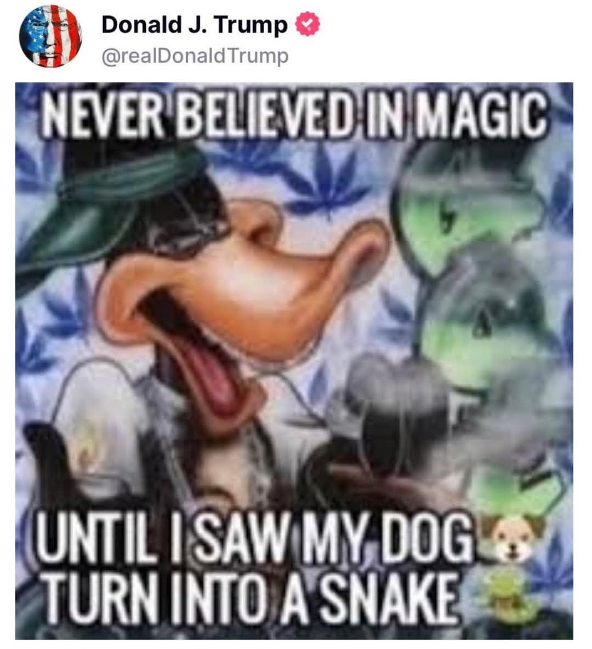Open the Donald J. Trump display name

(x=195, y=25)
